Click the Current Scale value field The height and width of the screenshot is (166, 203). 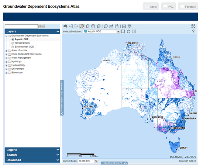coord(86,161)
